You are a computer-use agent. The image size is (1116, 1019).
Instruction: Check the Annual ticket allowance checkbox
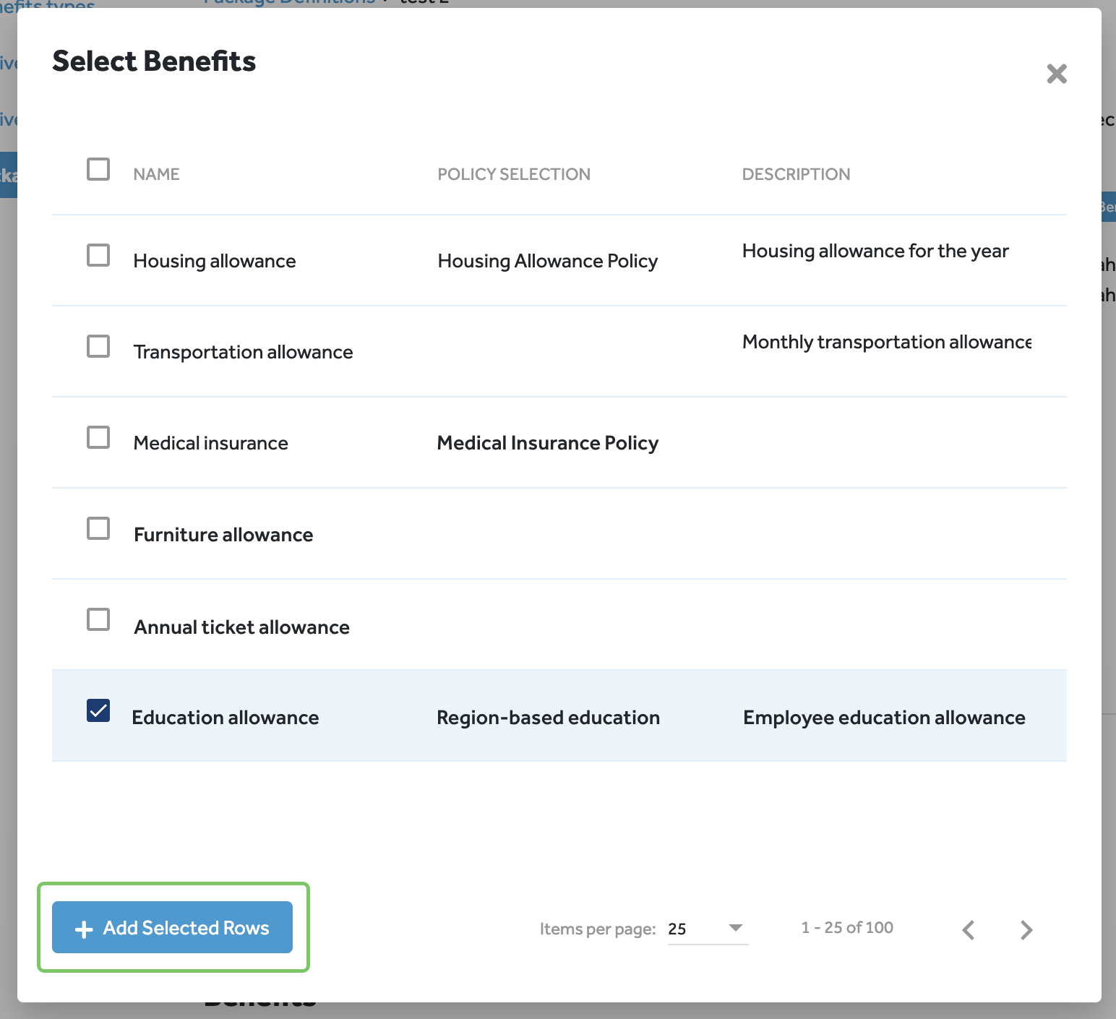coord(98,619)
